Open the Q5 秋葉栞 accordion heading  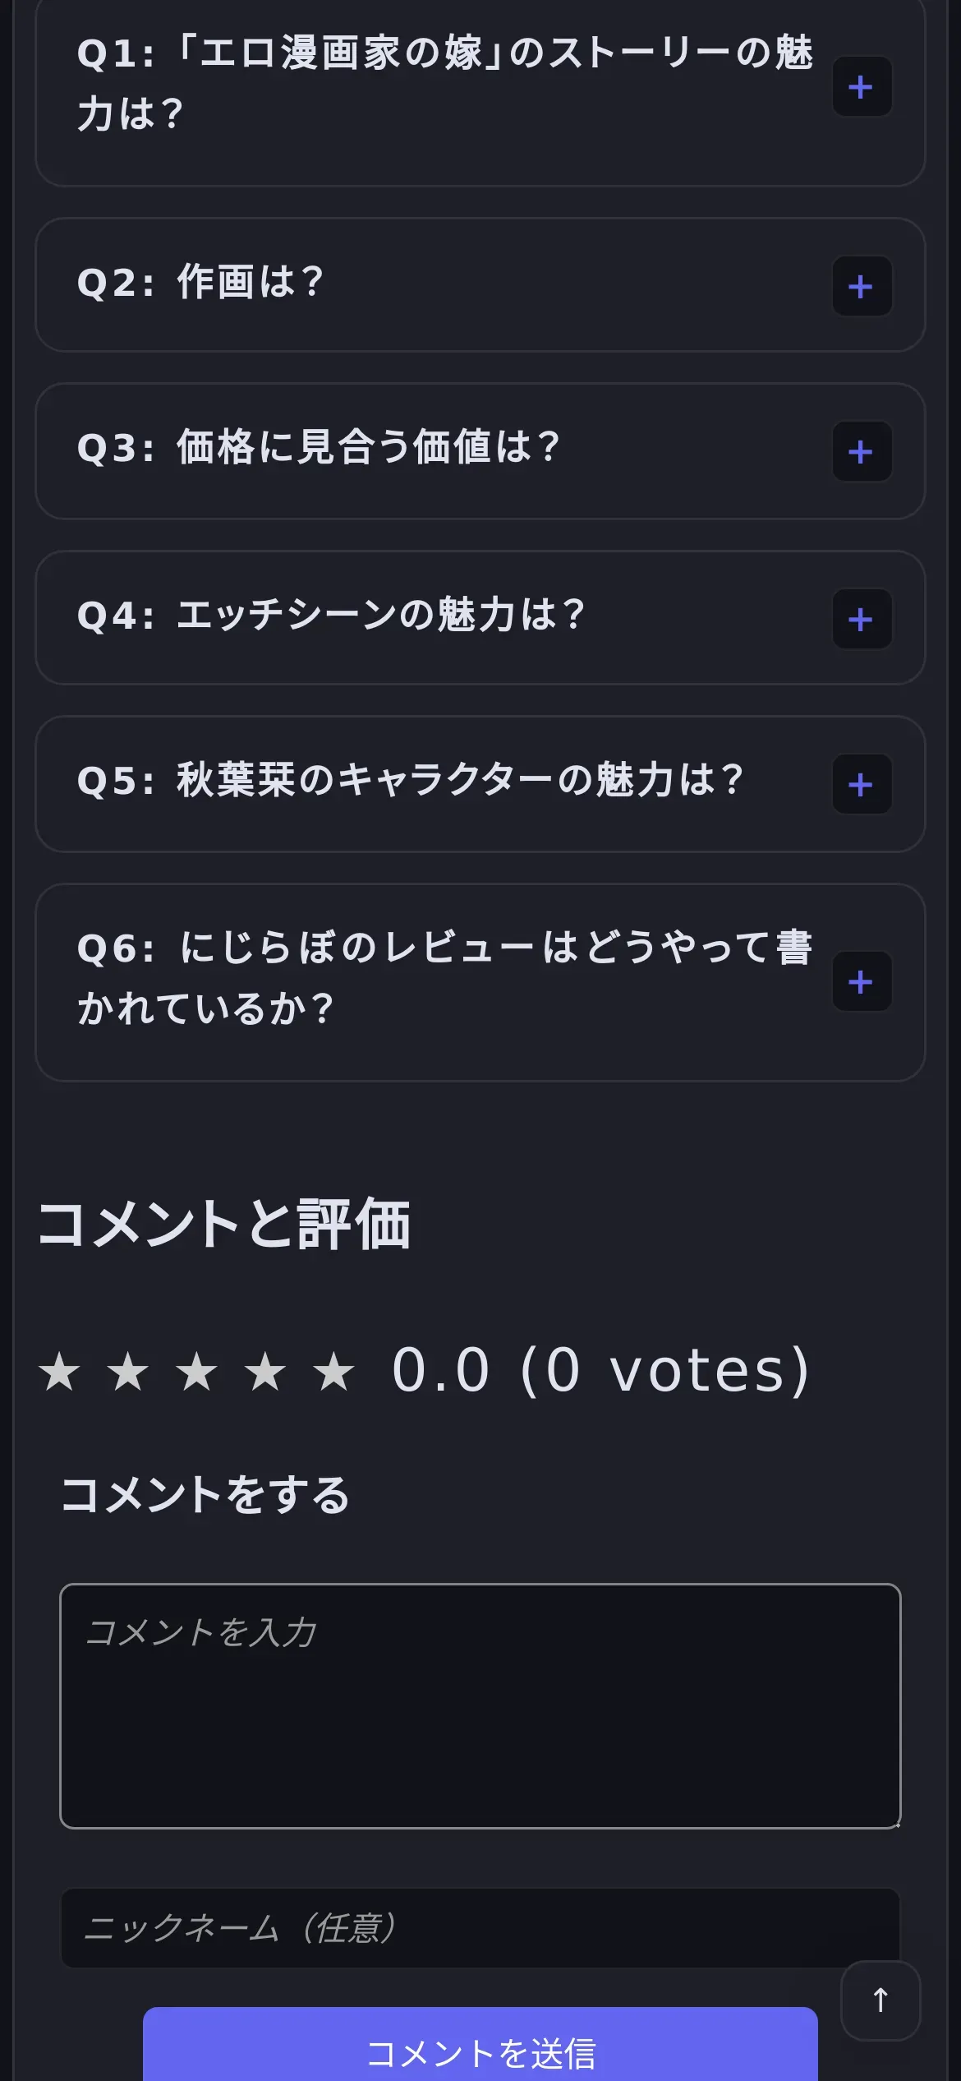[411, 781]
